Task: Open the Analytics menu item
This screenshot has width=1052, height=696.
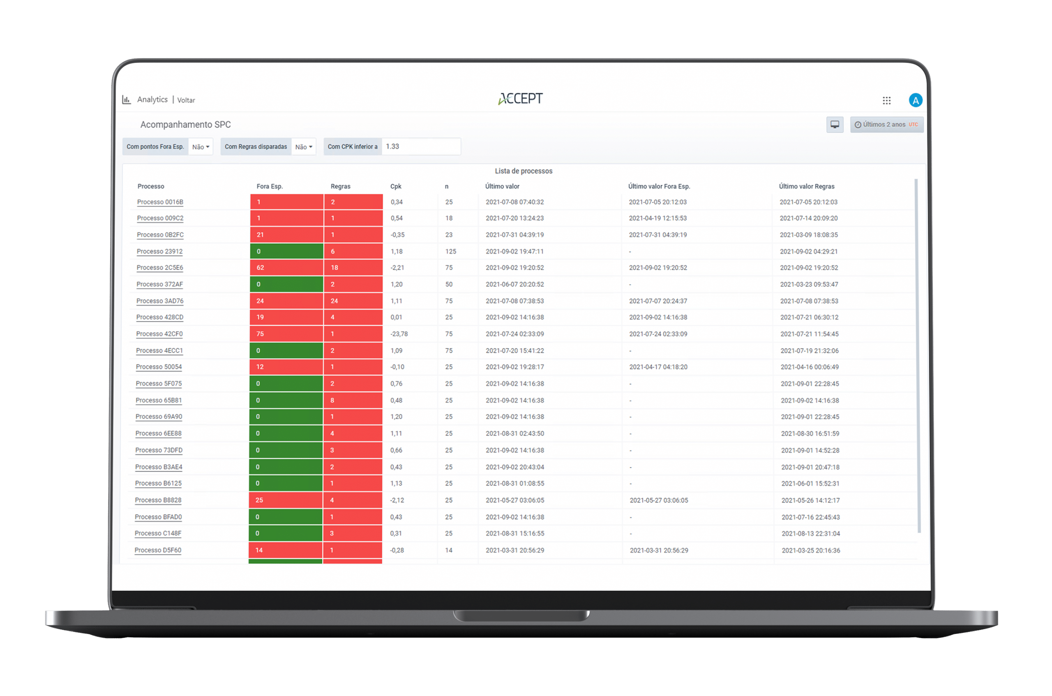Action: (x=152, y=99)
